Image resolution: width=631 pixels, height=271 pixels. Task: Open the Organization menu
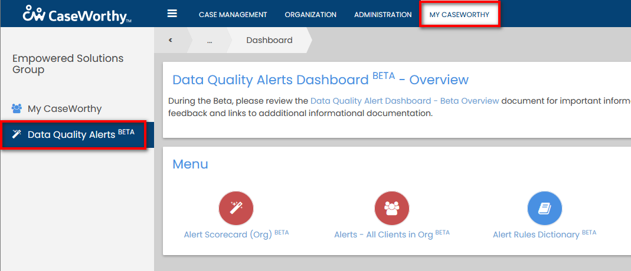pyautogui.click(x=310, y=15)
